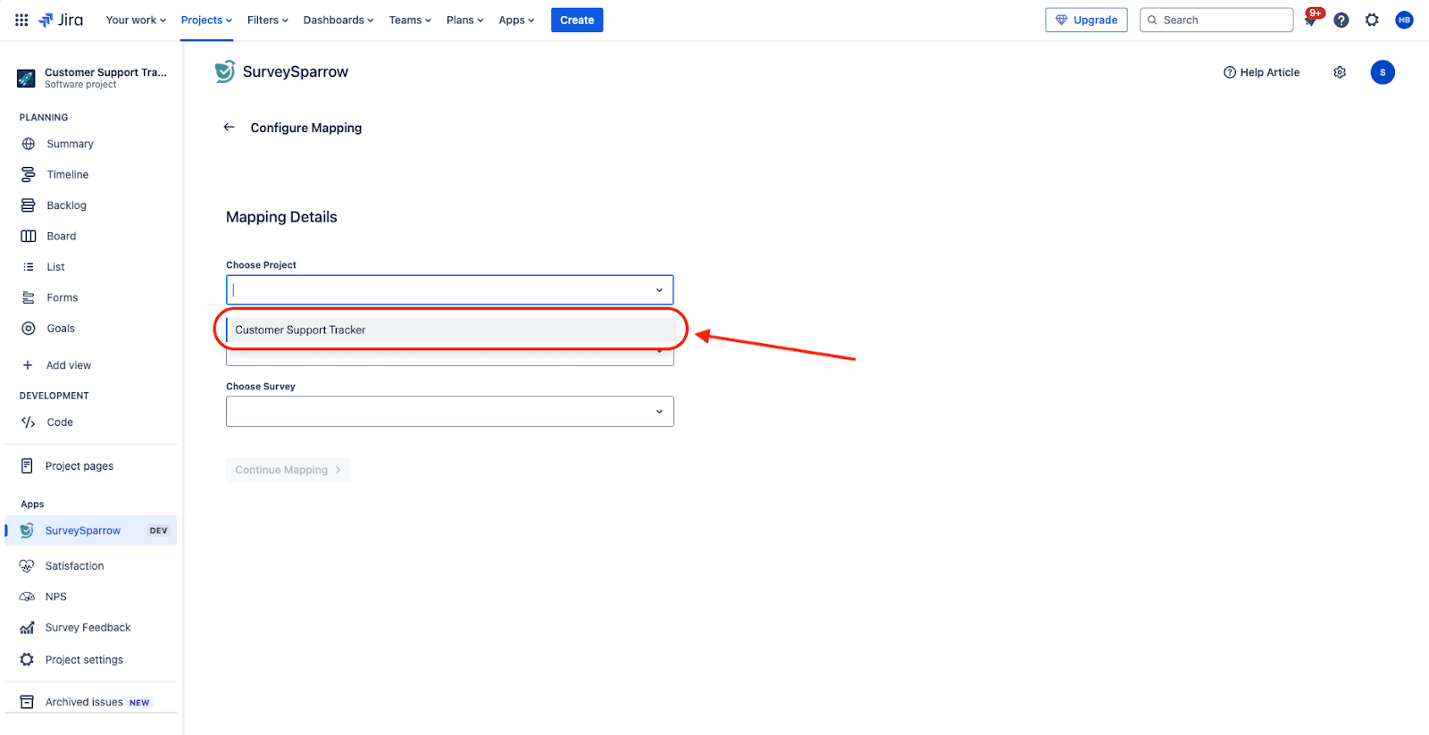Collapse the Choose Project dropdown arrow

coord(659,290)
